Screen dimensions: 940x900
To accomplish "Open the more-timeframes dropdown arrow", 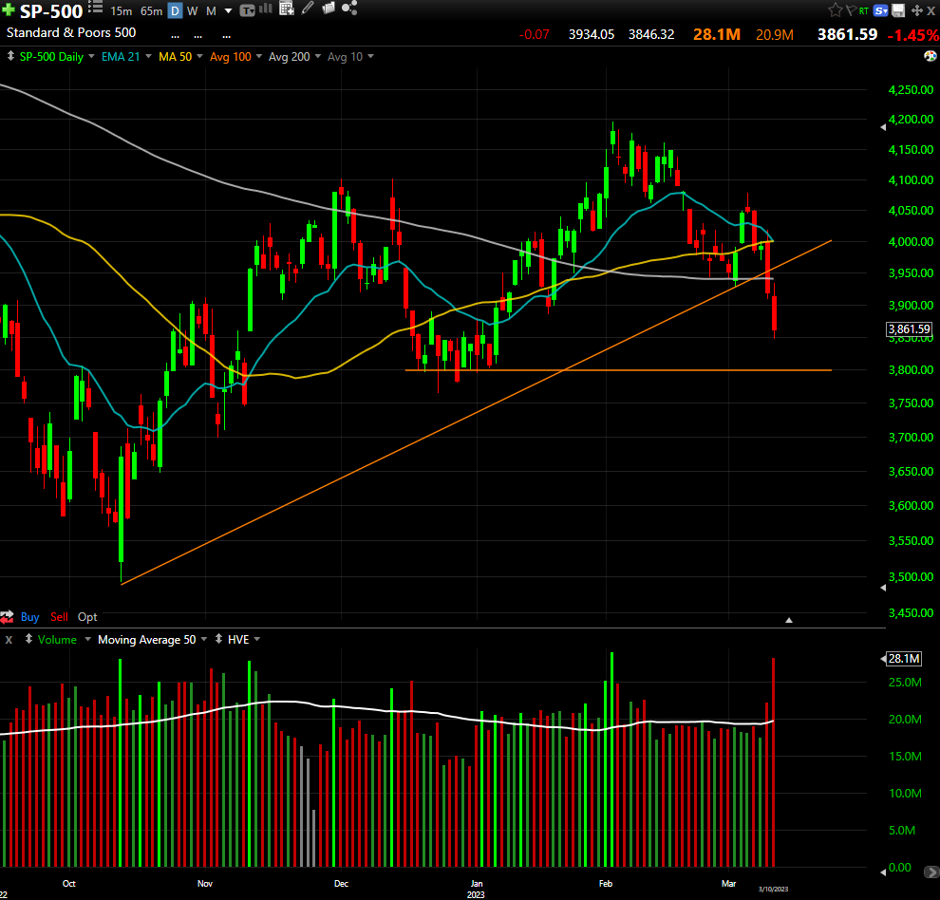I will click(229, 10).
